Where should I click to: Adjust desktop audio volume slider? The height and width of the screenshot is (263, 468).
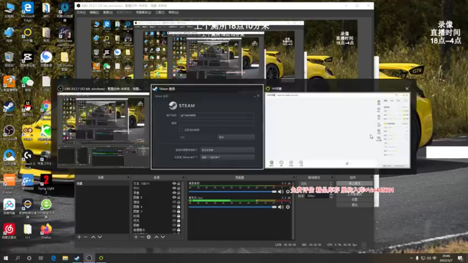(x=232, y=192)
